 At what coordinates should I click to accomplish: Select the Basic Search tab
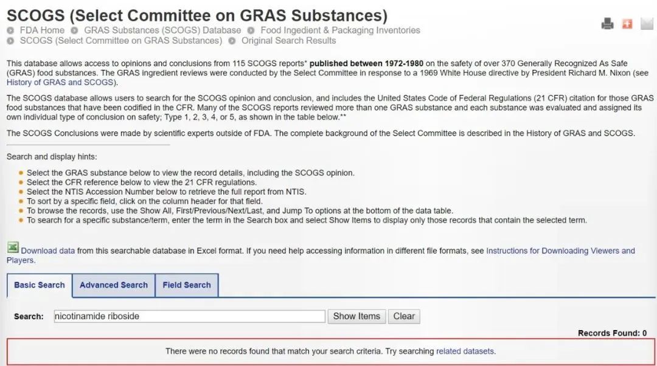pyautogui.click(x=40, y=285)
